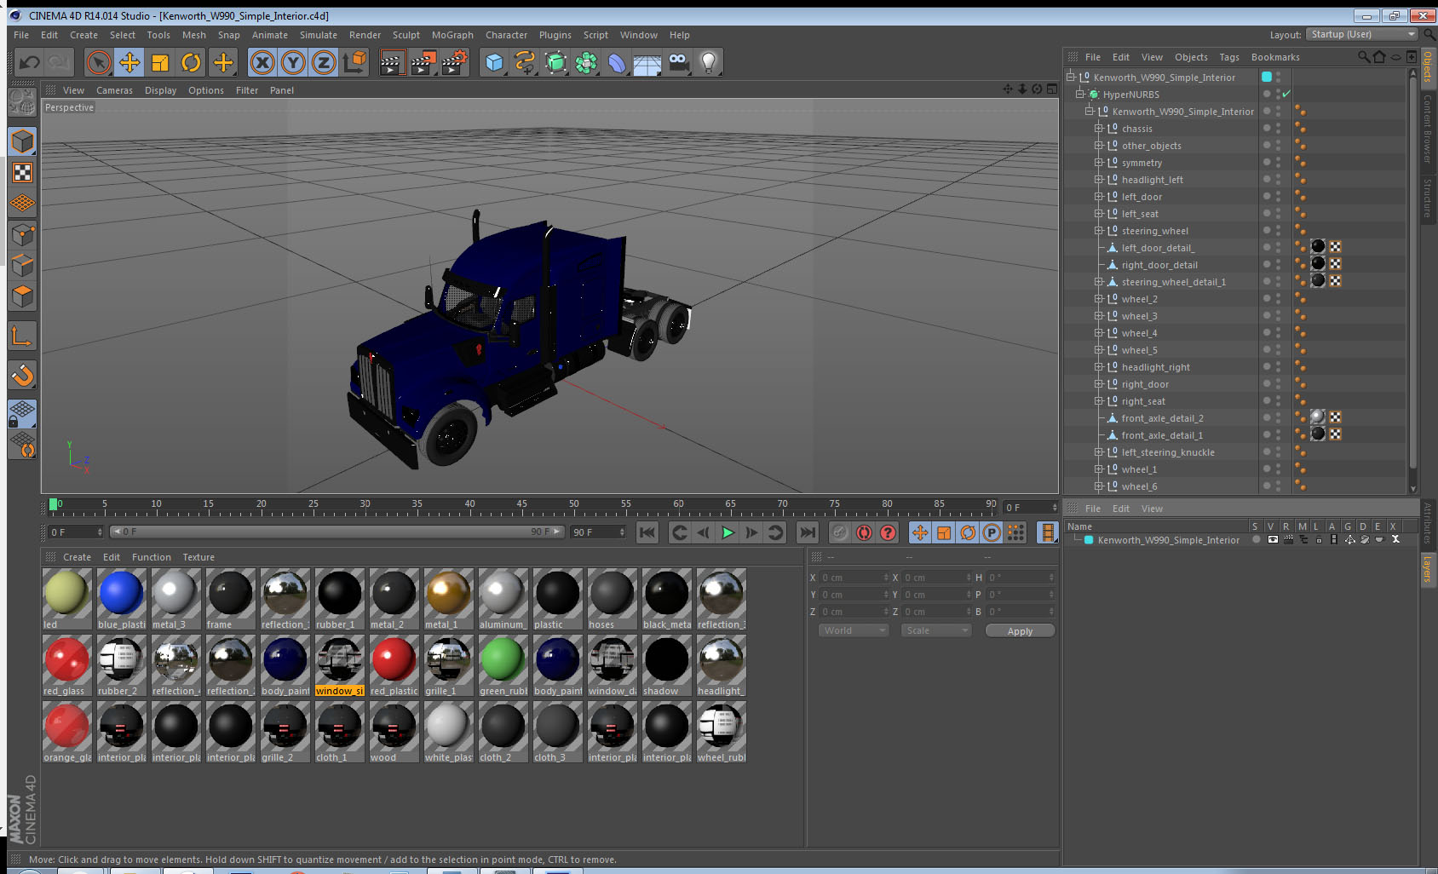Open the spline pen tools icon
Viewport: 1438px width, 874px height.
[525, 62]
